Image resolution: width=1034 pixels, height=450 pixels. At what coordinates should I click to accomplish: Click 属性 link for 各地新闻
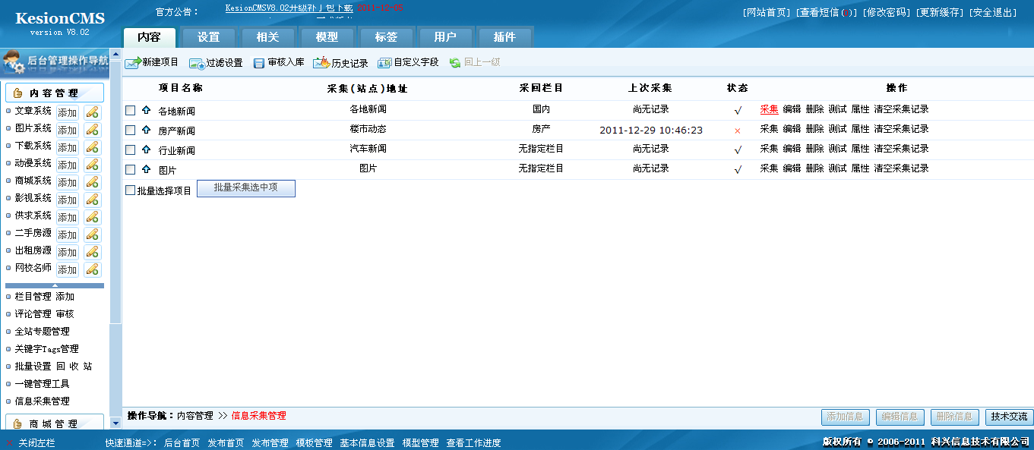pyautogui.click(x=861, y=109)
